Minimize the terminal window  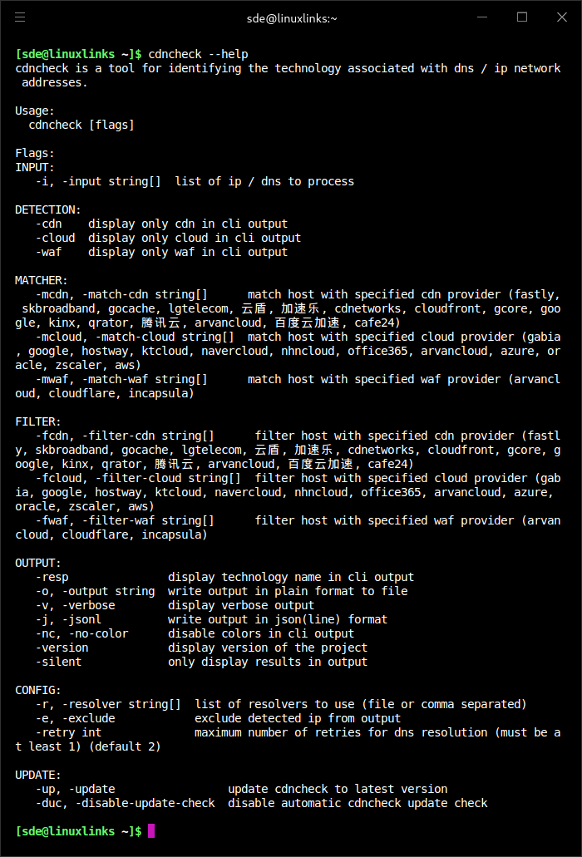[x=482, y=17]
